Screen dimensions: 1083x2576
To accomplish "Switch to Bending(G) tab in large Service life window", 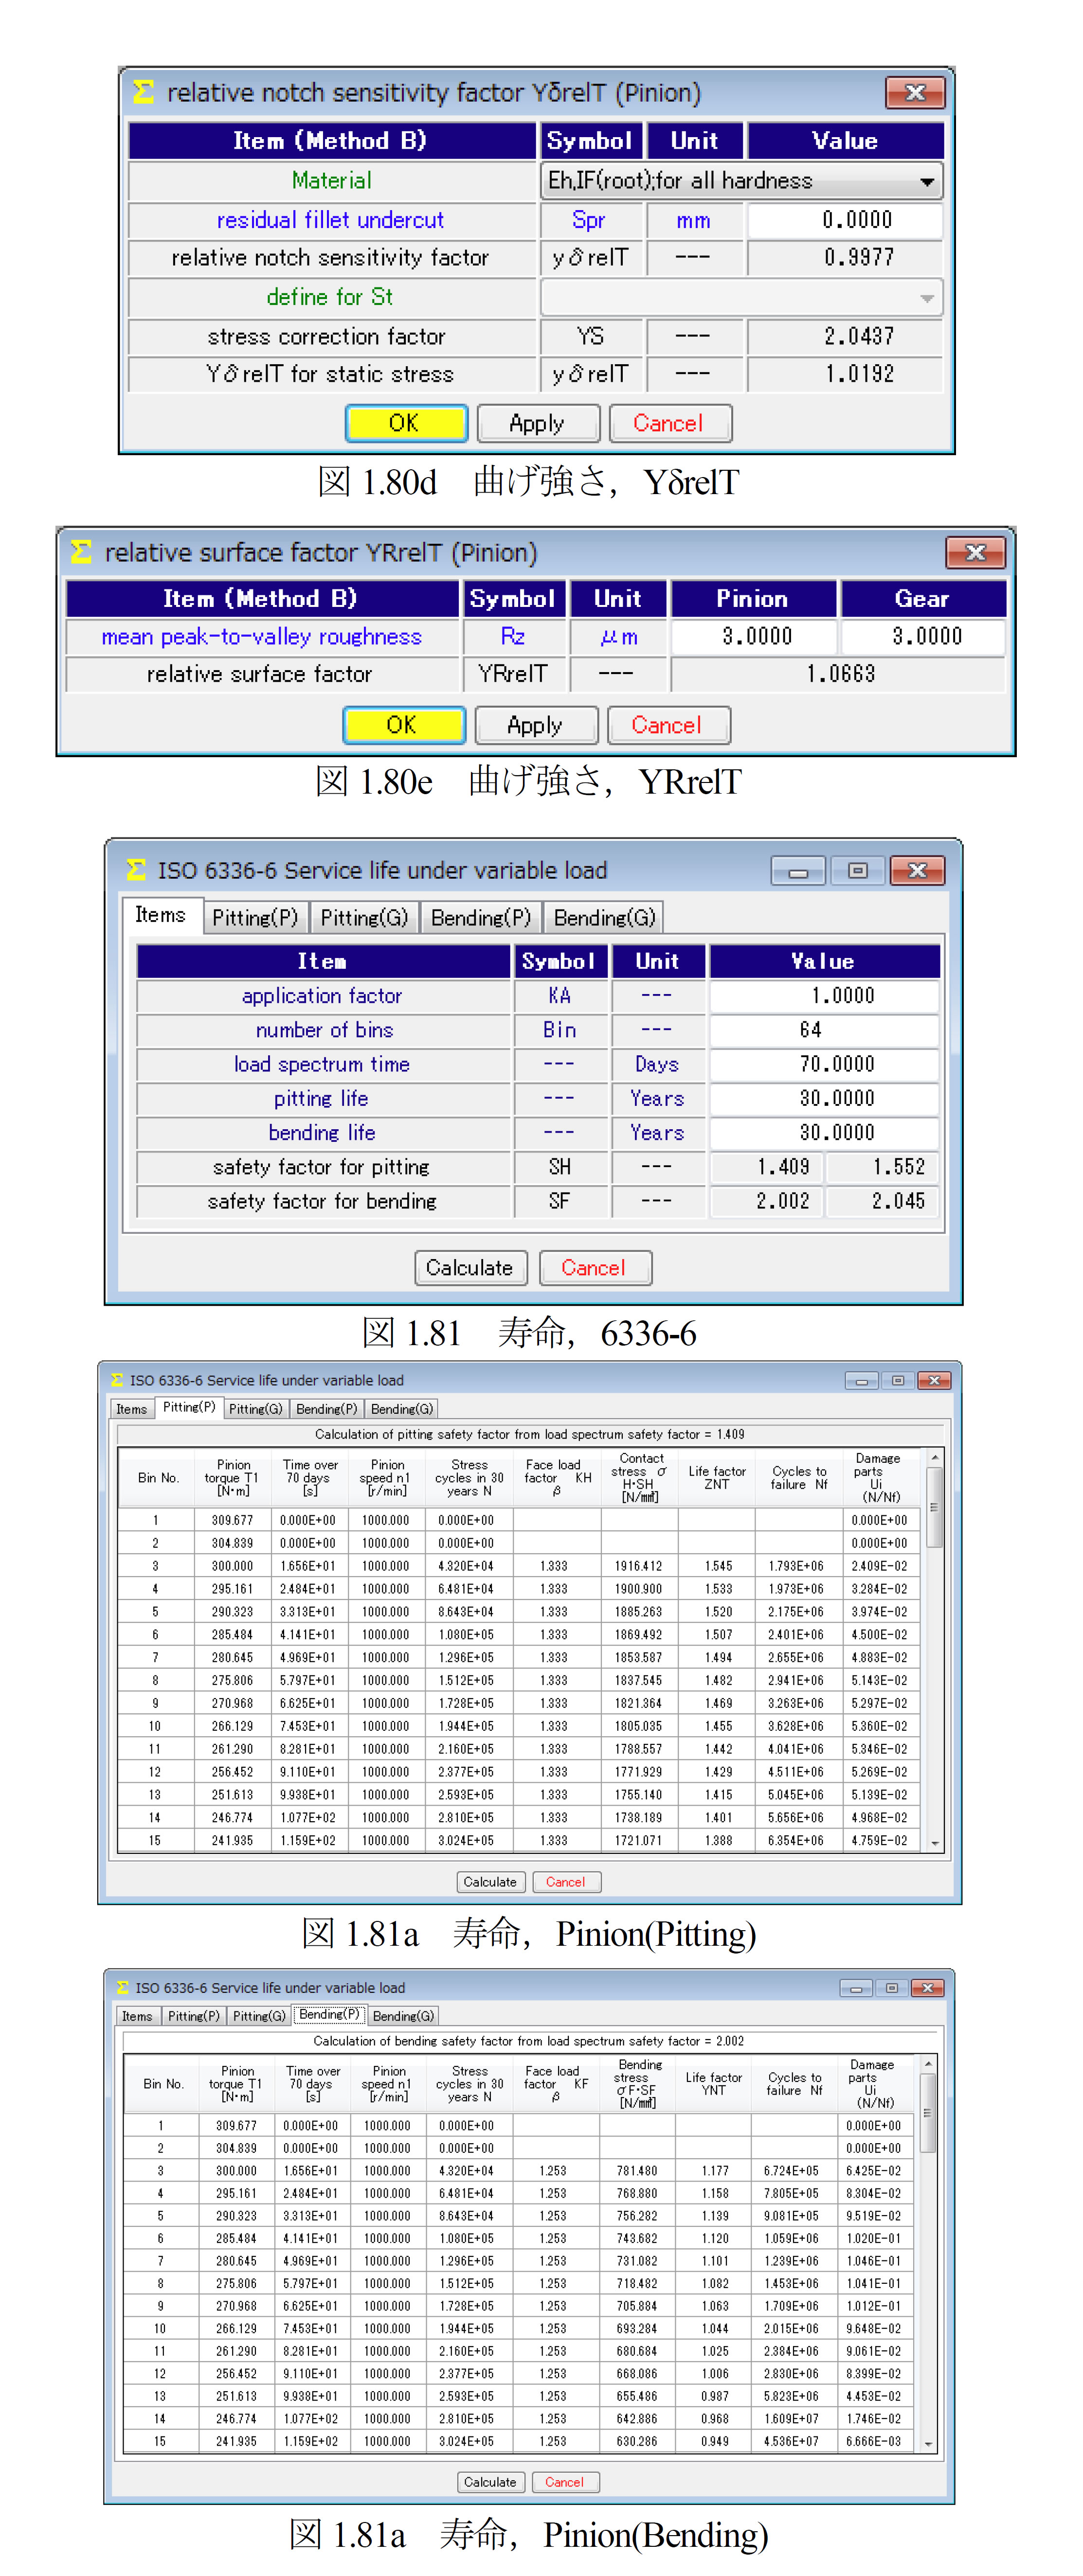I will [x=604, y=918].
